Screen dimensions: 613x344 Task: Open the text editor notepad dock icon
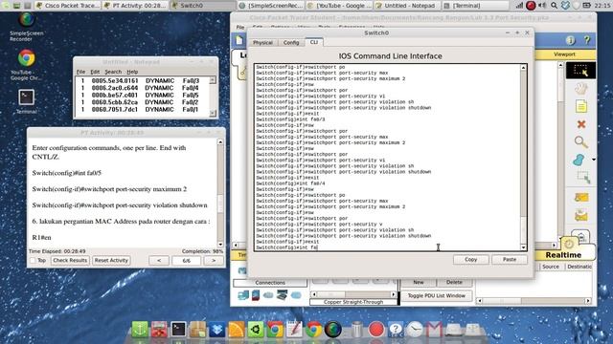294,329
